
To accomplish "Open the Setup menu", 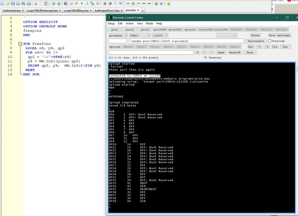I will point(111,23).
